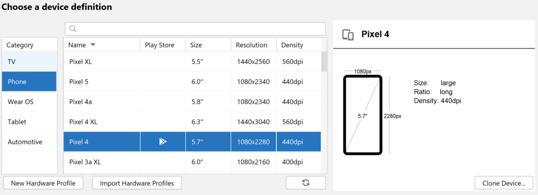
Task: Click the search magnifier icon
Action: tap(73, 29)
